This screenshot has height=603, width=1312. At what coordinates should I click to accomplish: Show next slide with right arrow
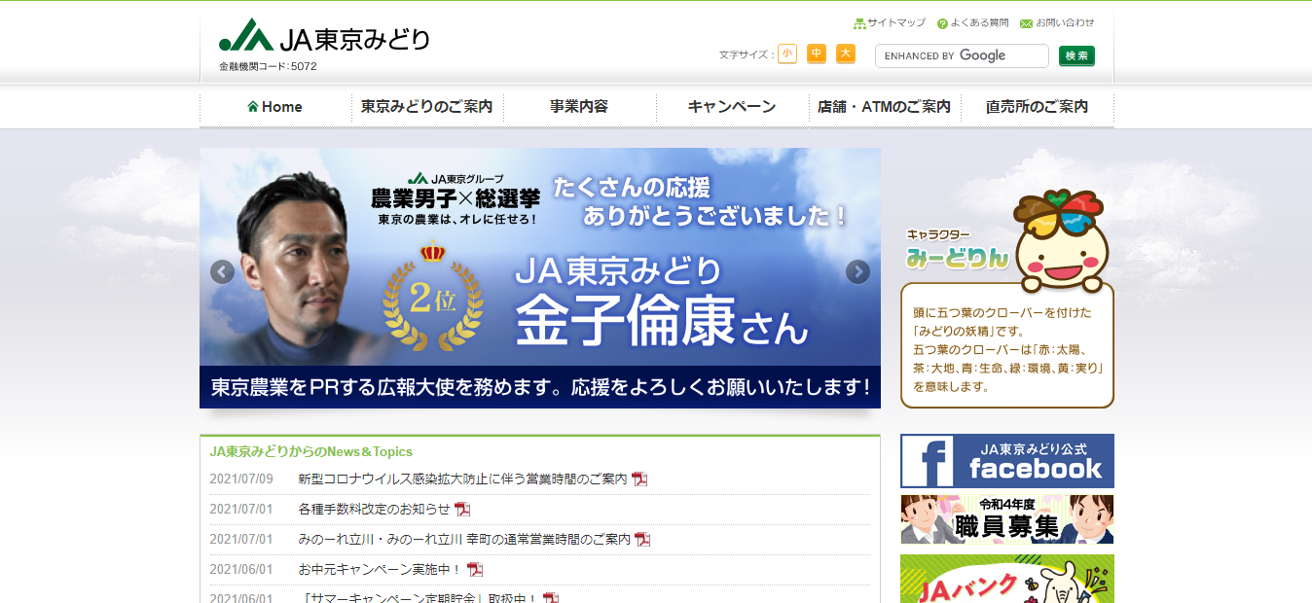coord(857,272)
